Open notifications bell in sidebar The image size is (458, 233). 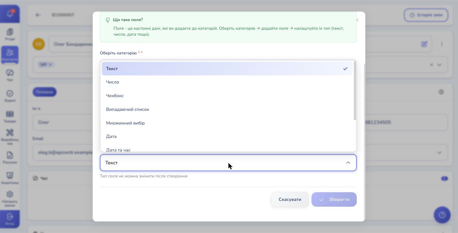coord(10,14)
